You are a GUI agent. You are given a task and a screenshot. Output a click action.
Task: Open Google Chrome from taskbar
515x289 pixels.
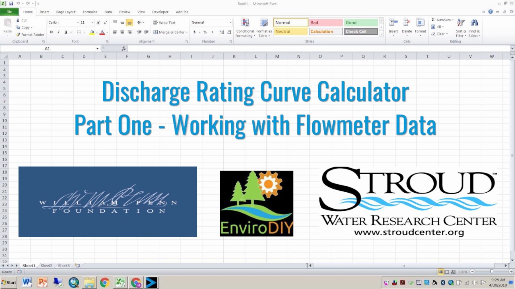pyautogui.click(x=105, y=283)
